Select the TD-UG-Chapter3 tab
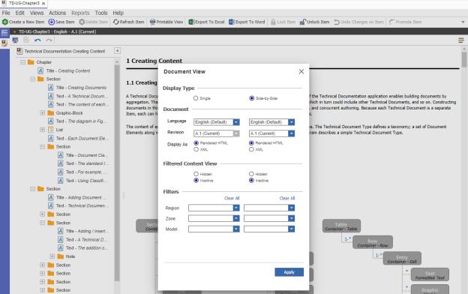The width and height of the screenshot is (468, 294). [x=24, y=3]
